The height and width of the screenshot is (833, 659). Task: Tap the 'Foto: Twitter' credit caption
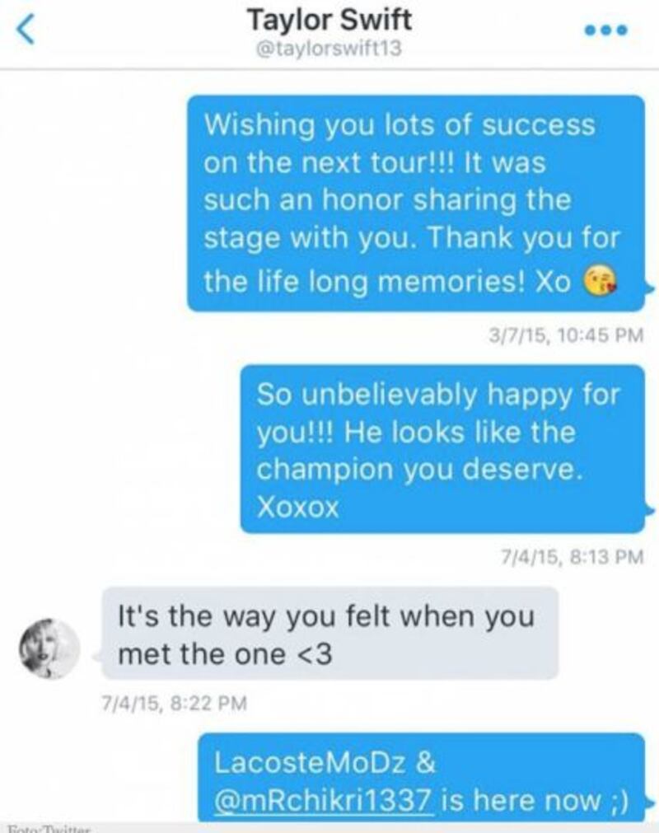pos(49,829)
